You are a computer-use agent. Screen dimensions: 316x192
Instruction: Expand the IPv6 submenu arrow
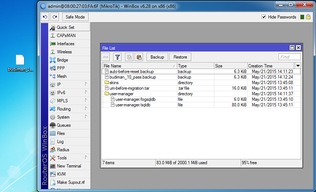(x=86, y=92)
